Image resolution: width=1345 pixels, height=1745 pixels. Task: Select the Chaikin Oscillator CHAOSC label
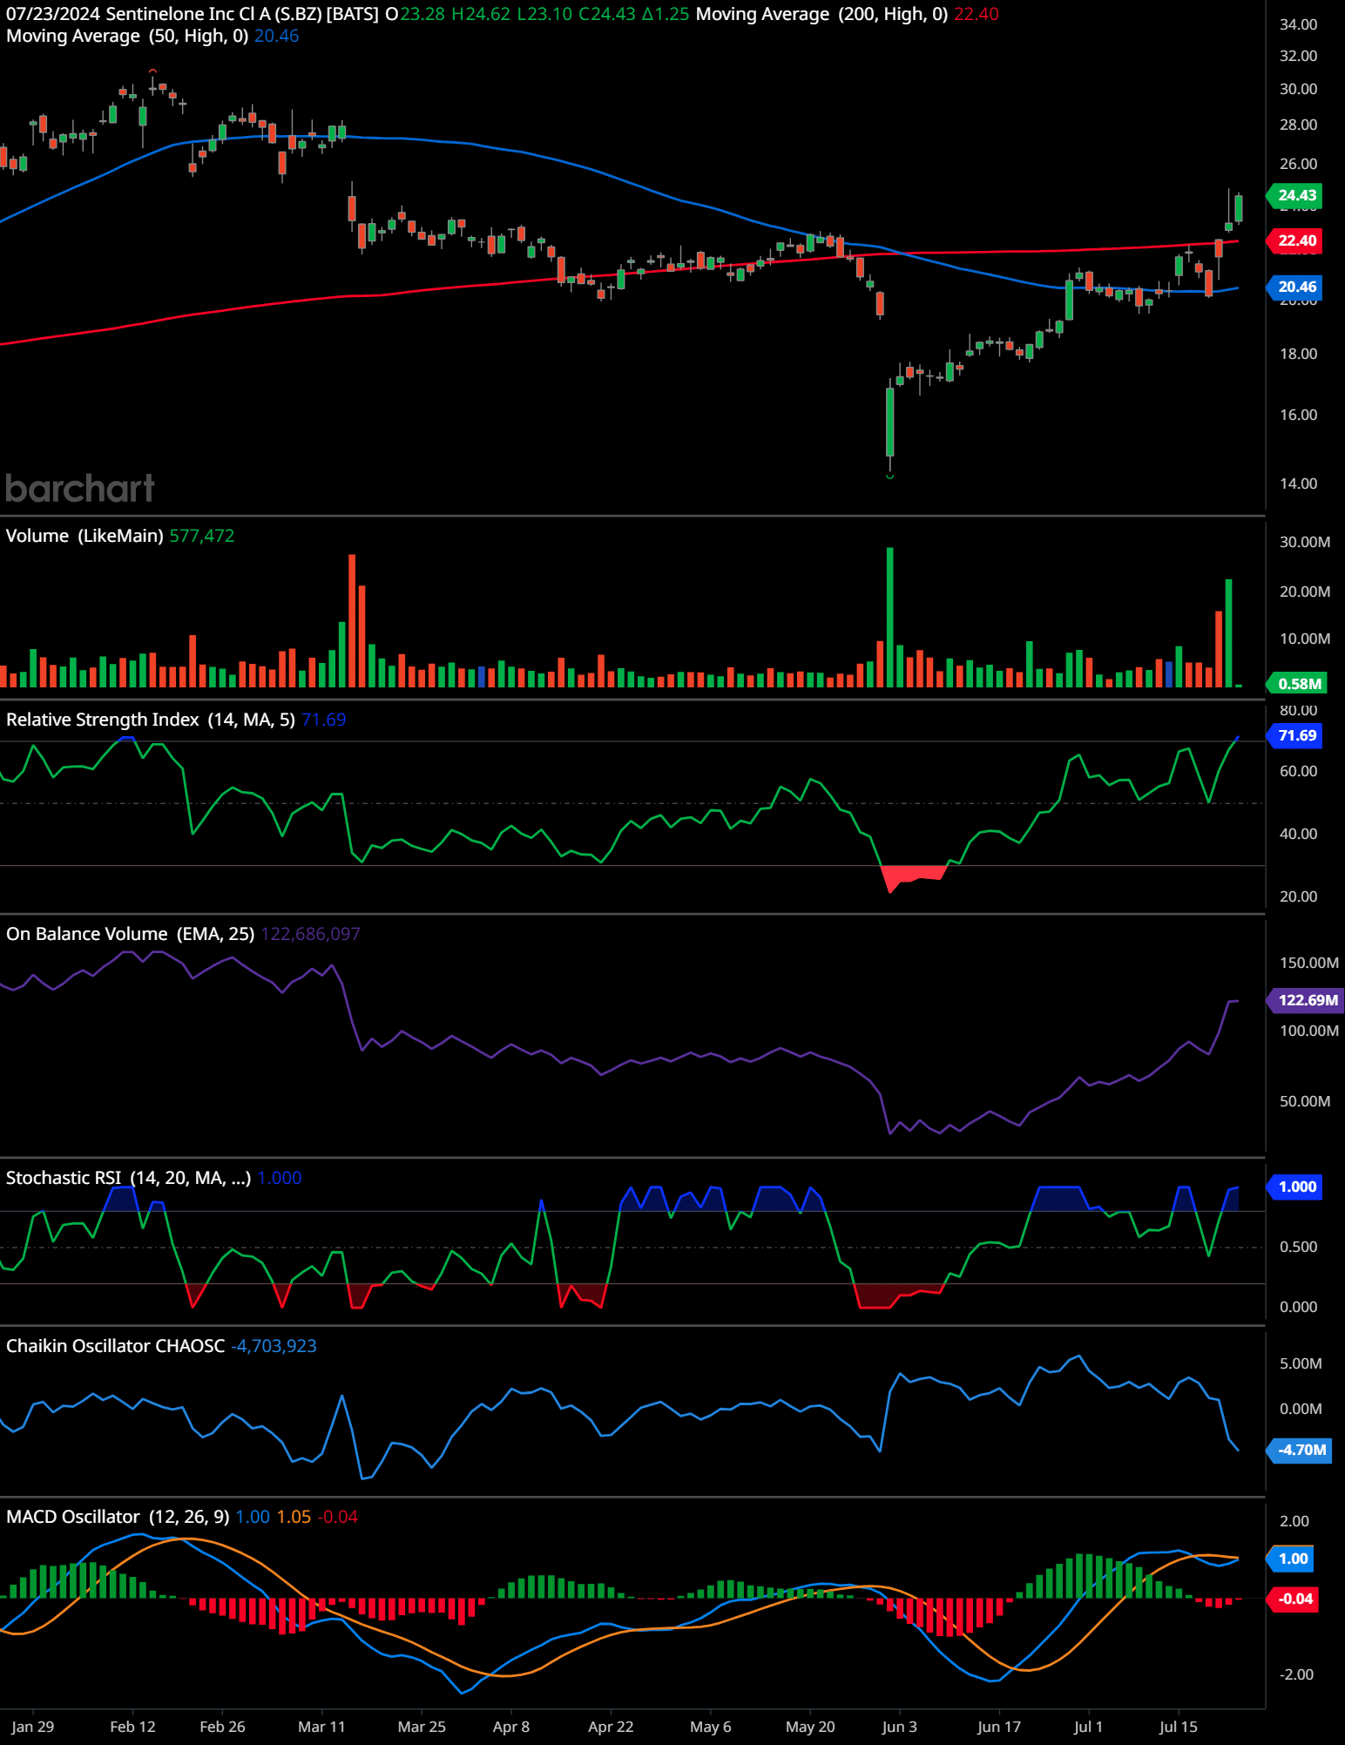tap(116, 1346)
